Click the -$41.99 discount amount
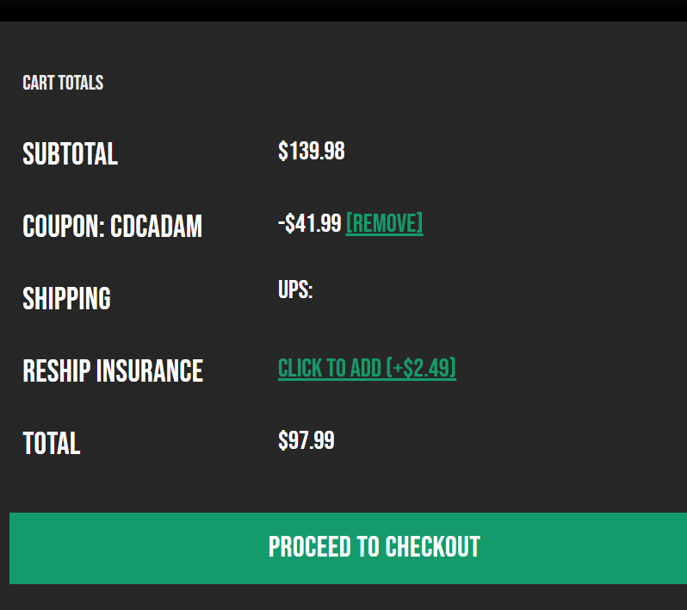This screenshot has height=610, width=687. pyautogui.click(x=310, y=224)
